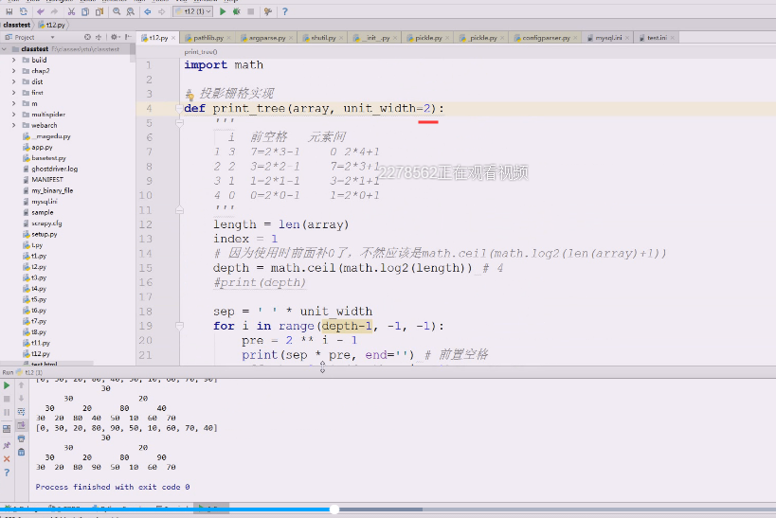The height and width of the screenshot is (518, 776).
Task: Click the print_tree() breadcrumb above editor
Action: click(201, 51)
